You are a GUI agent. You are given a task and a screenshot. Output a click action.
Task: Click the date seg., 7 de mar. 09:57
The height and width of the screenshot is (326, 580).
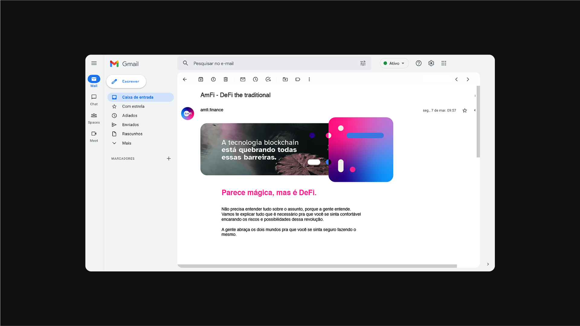point(439,110)
